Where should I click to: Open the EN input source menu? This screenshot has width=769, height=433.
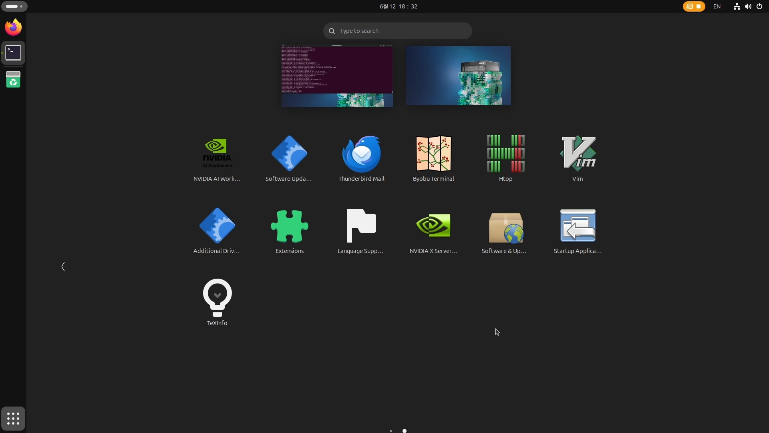(717, 6)
